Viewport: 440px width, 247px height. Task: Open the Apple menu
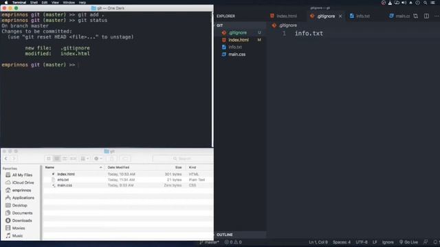[6, 3]
